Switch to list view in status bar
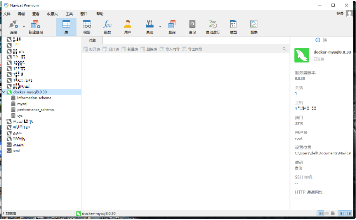This screenshot has height=220, width=356. (x=326, y=213)
